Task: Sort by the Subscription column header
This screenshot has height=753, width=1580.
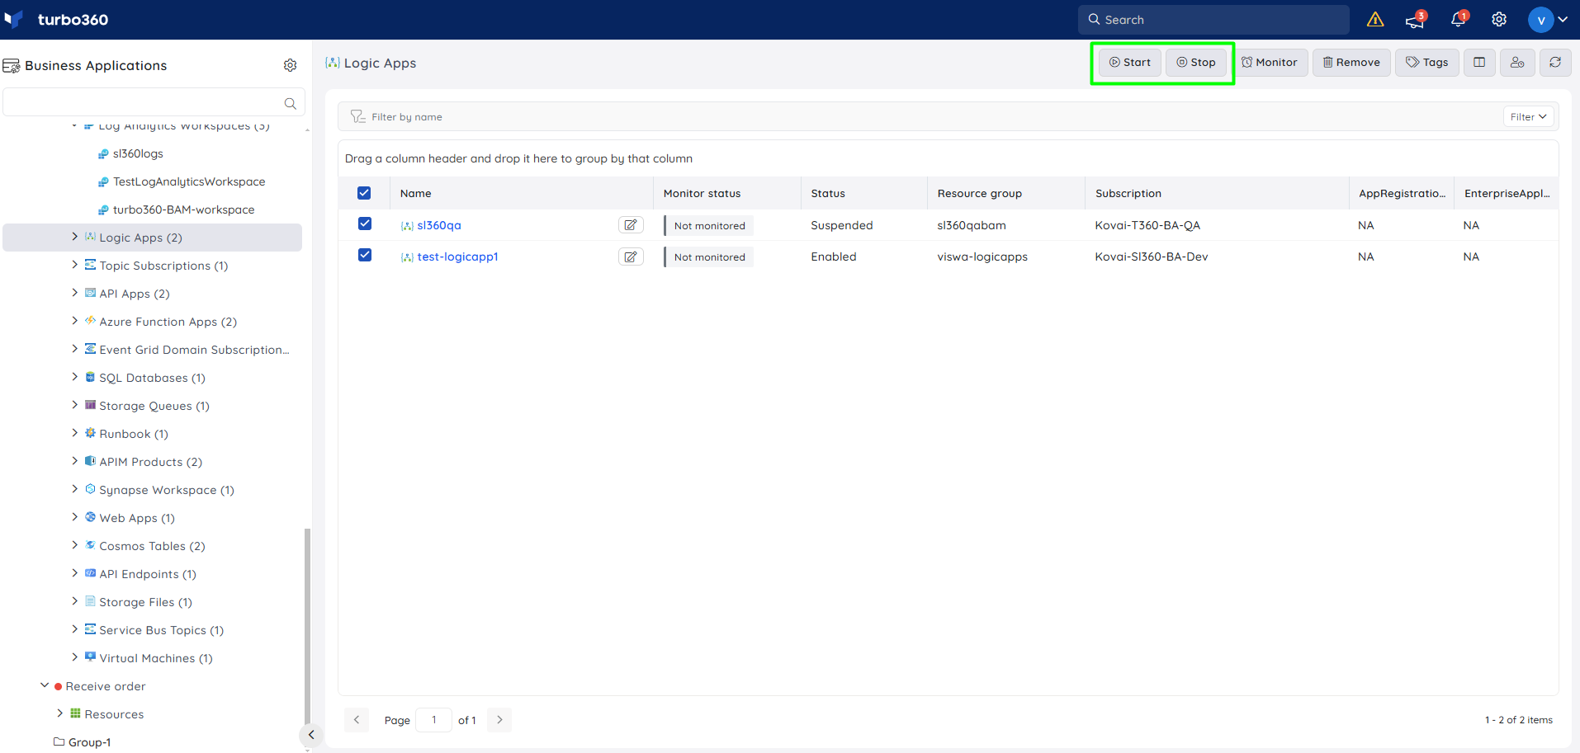Action: pyautogui.click(x=1128, y=193)
